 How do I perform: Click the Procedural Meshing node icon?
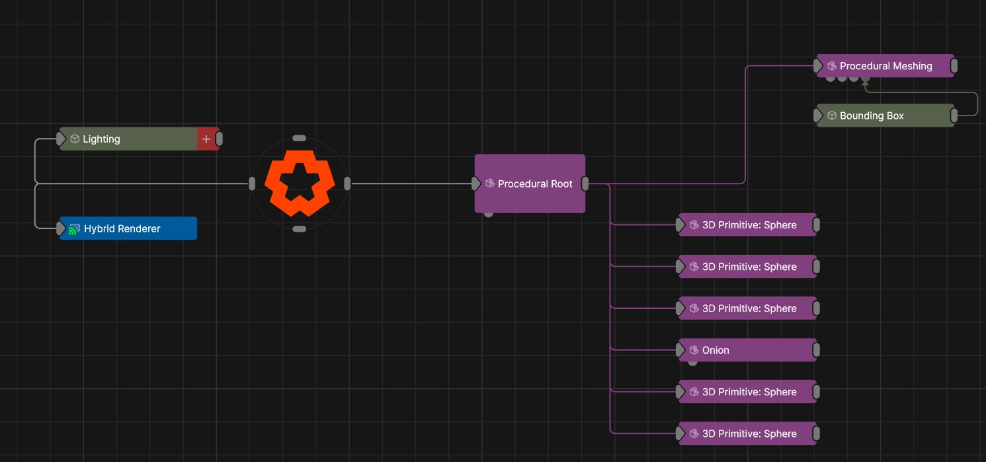(832, 66)
